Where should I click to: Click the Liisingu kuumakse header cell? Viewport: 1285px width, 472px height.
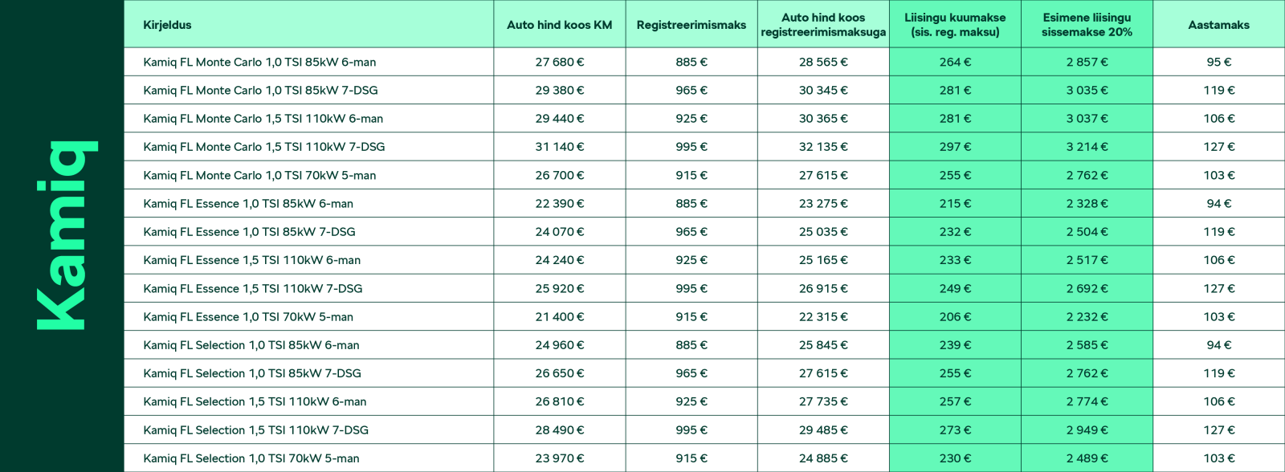pyautogui.click(x=955, y=24)
